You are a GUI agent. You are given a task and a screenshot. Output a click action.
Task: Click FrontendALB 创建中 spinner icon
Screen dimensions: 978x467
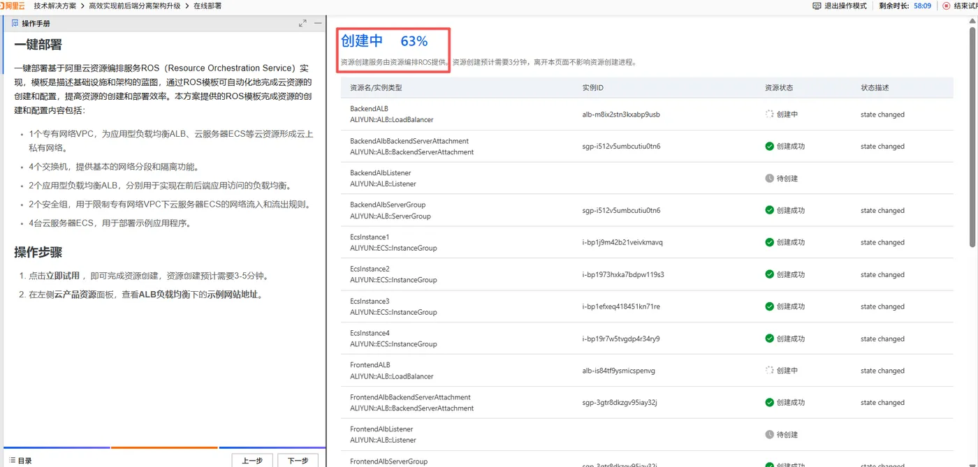click(x=769, y=371)
